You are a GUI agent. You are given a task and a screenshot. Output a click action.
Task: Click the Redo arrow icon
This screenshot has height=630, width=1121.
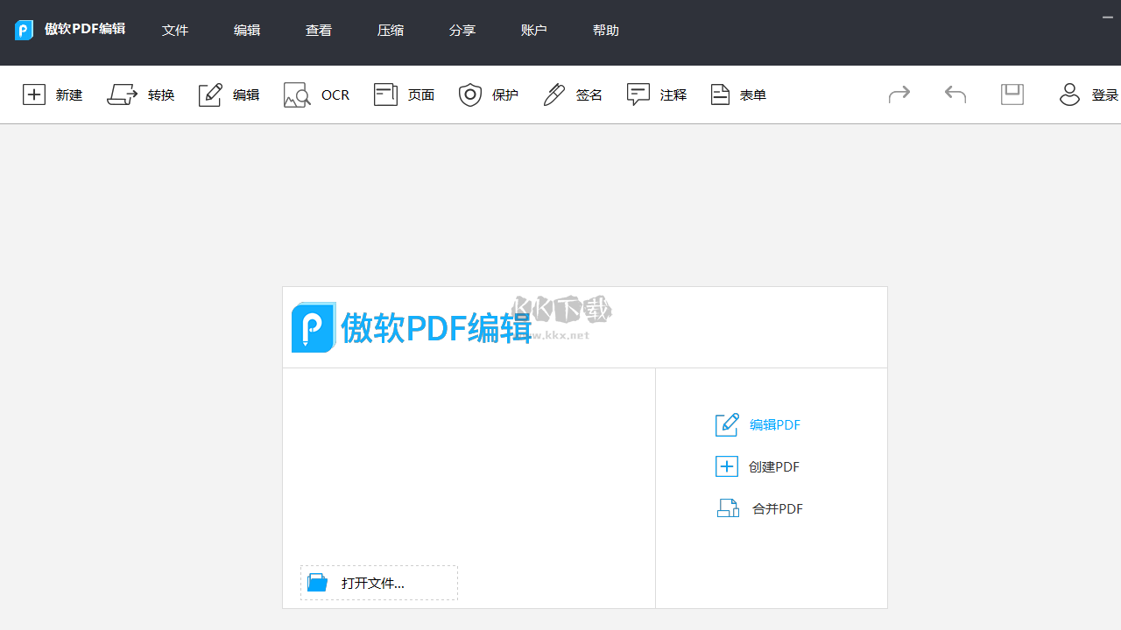(x=899, y=94)
